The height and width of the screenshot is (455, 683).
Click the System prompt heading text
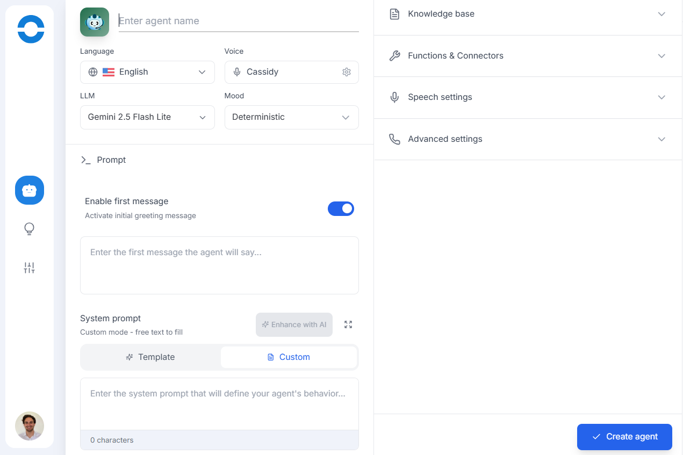pyautogui.click(x=110, y=319)
